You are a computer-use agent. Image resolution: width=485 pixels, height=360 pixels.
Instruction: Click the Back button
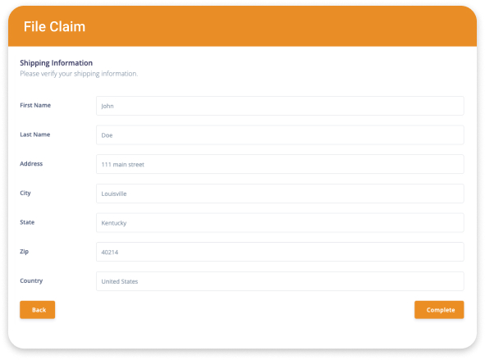coord(38,310)
